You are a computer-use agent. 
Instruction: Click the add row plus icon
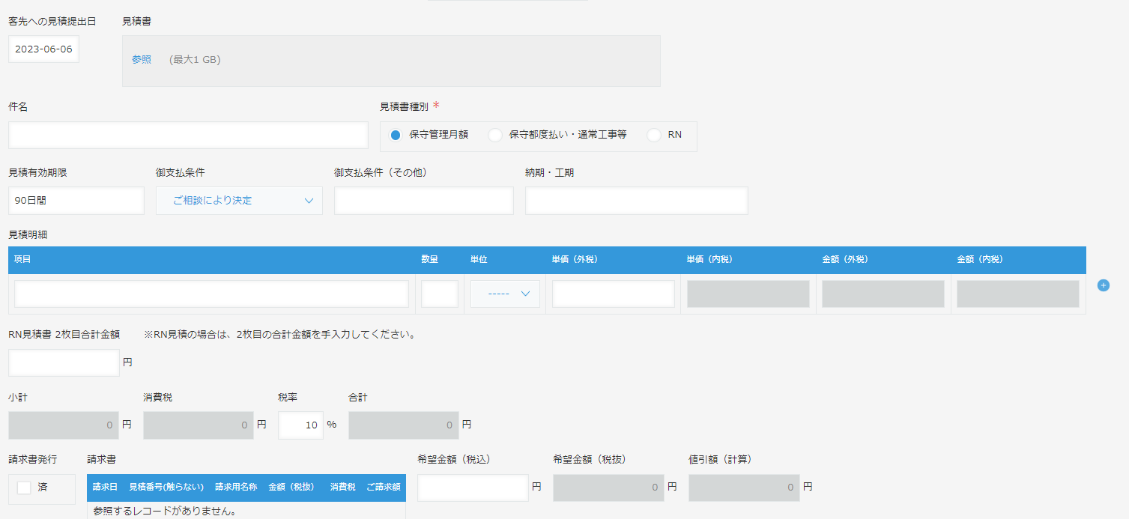(x=1103, y=285)
